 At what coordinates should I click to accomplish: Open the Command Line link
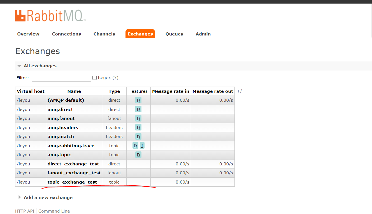coord(54,211)
